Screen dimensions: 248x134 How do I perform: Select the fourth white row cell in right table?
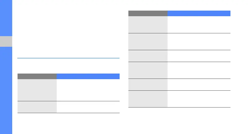point(199,70)
